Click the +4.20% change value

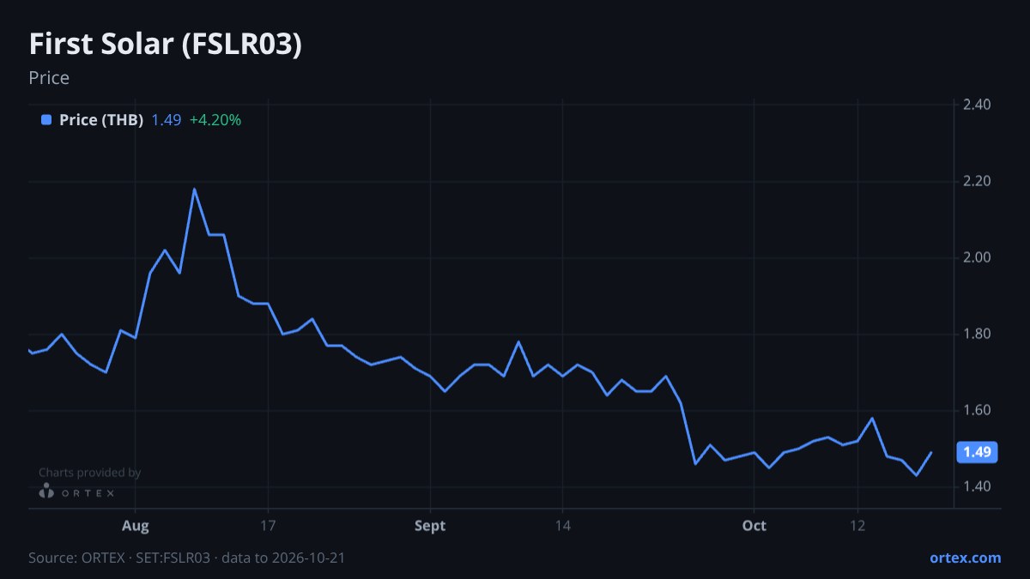tap(215, 120)
